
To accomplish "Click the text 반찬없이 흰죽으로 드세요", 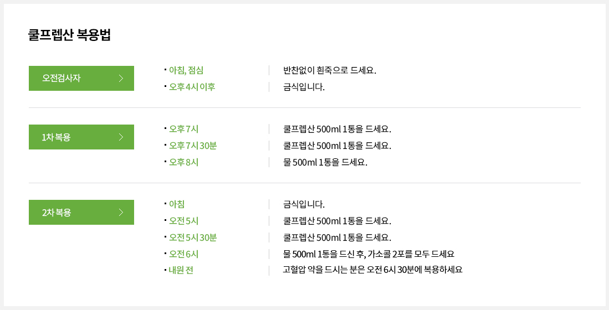I will 330,70.
